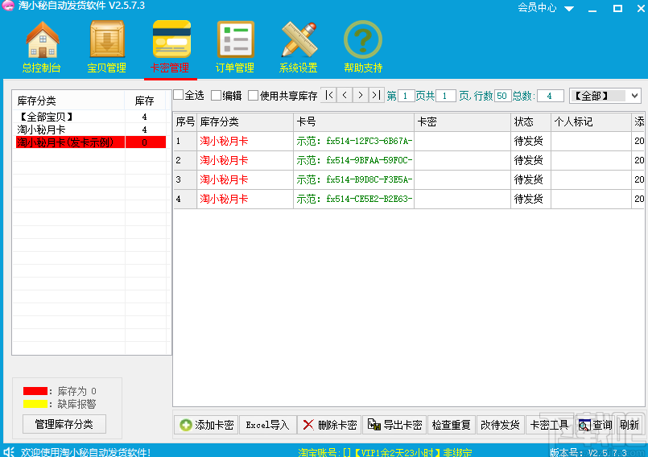Screen dimensions: 648x457
Task: Click 卡号 column header
Action: (353, 122)
